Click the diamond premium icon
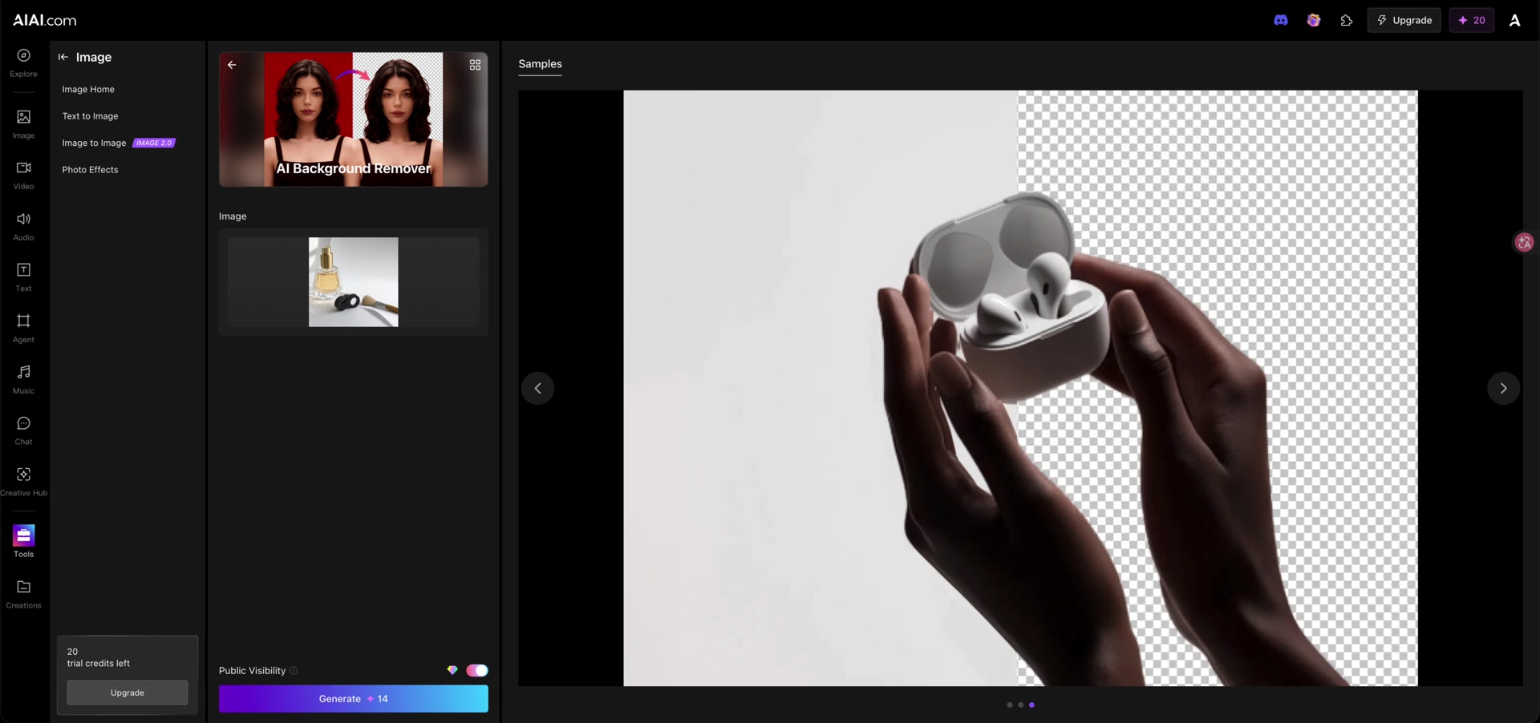 point(452,670)
